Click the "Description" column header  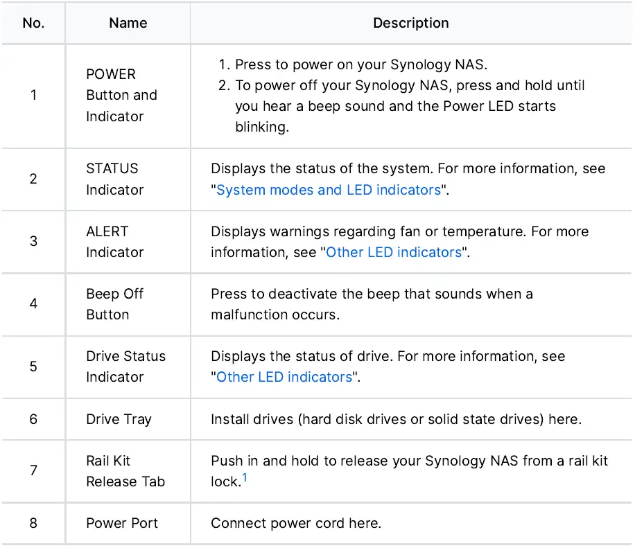click(410, 23)
